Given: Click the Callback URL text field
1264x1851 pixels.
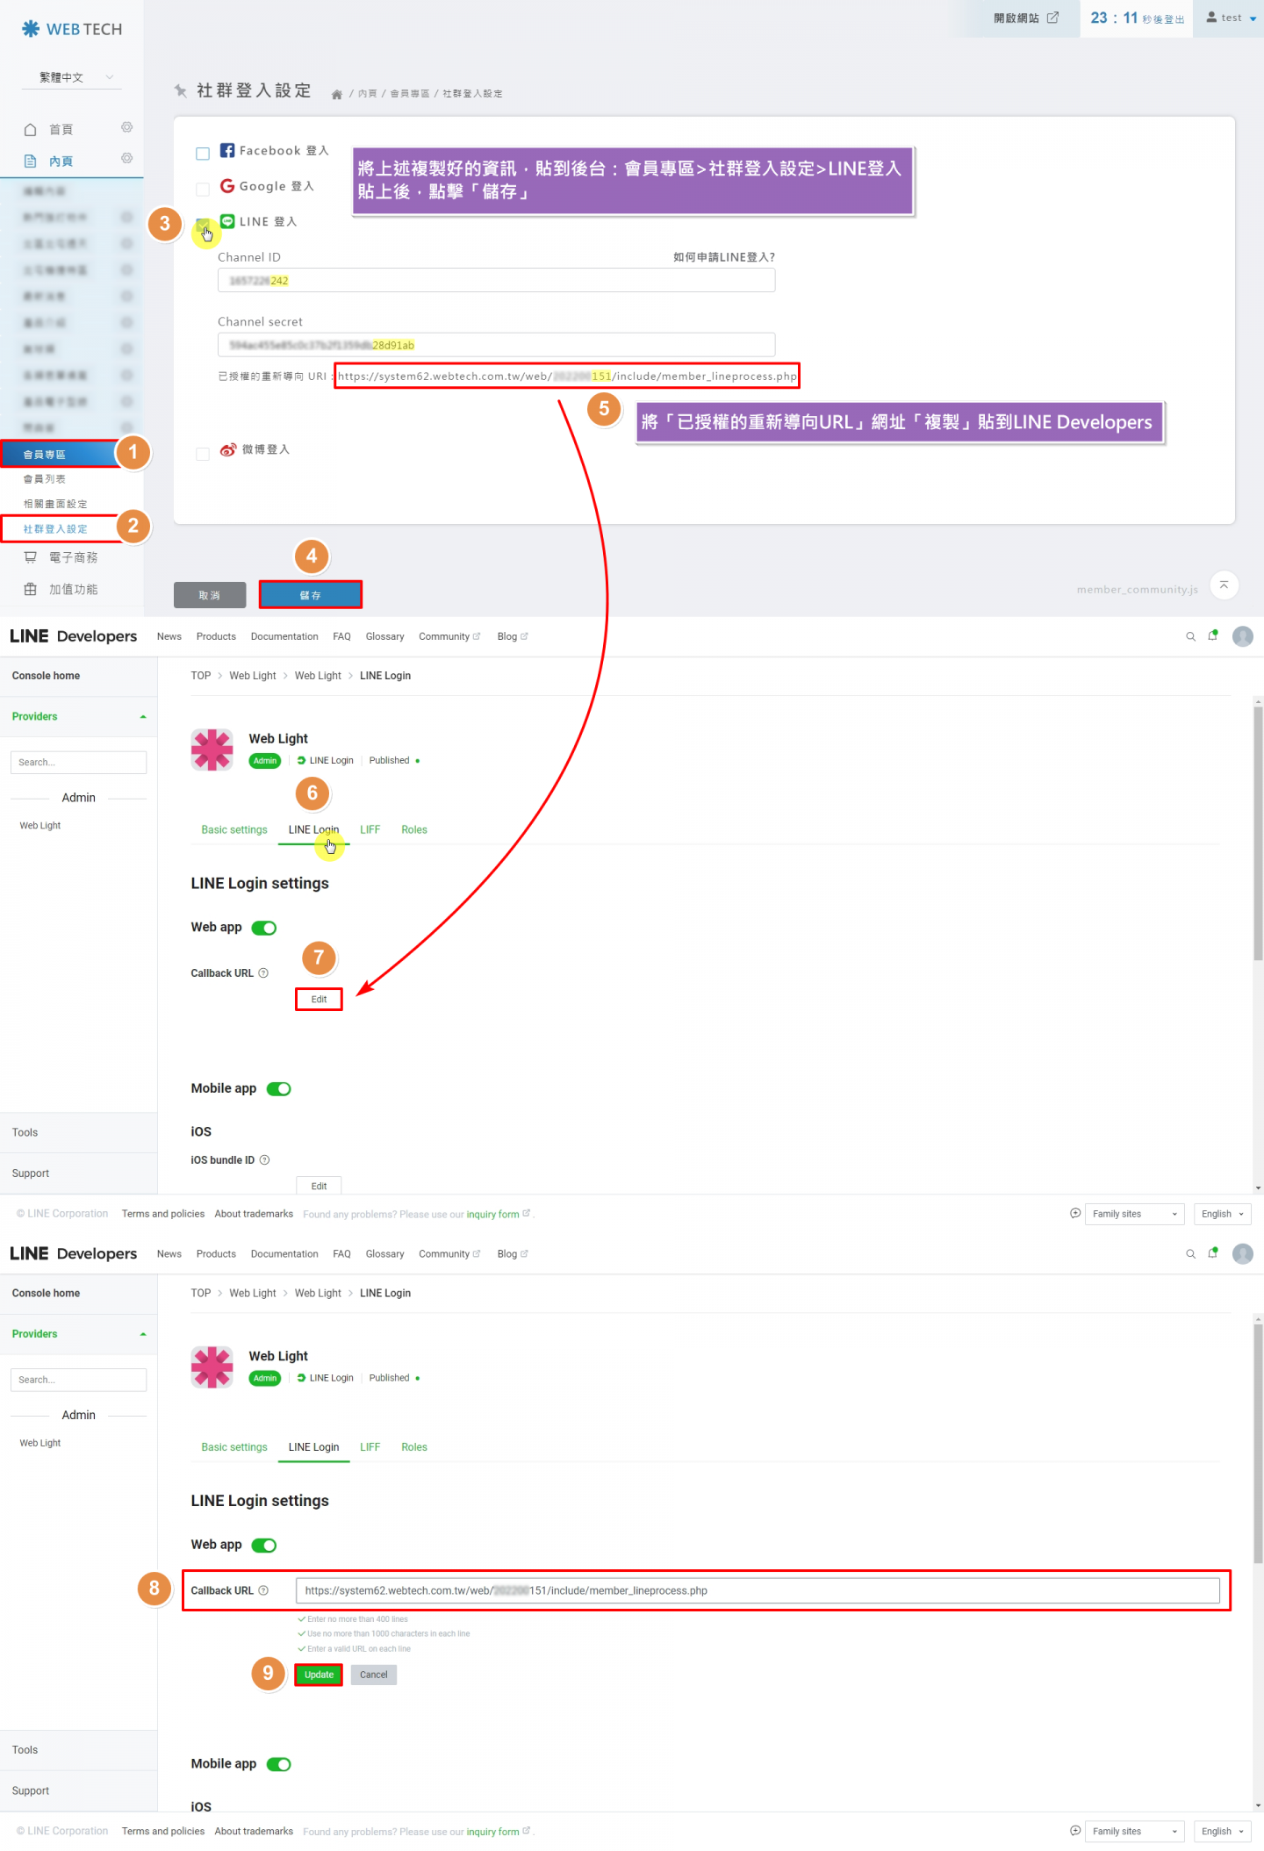Looking at the screenshot, I should [x=757, y=1590].
